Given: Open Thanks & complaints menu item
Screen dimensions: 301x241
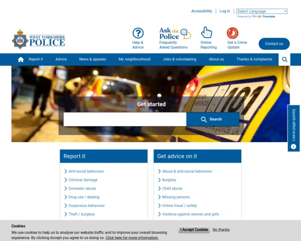Looking at the screenshot, I should point(254,59).
